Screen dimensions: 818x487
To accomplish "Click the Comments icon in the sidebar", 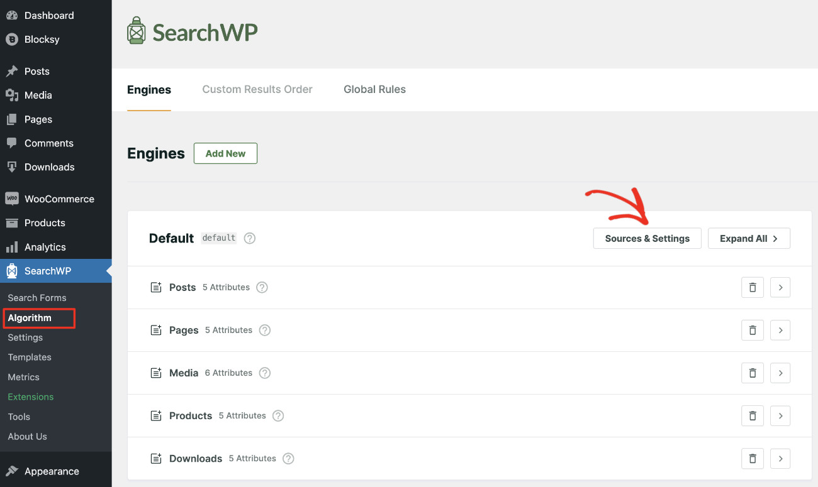I will [x=13, y=143].
